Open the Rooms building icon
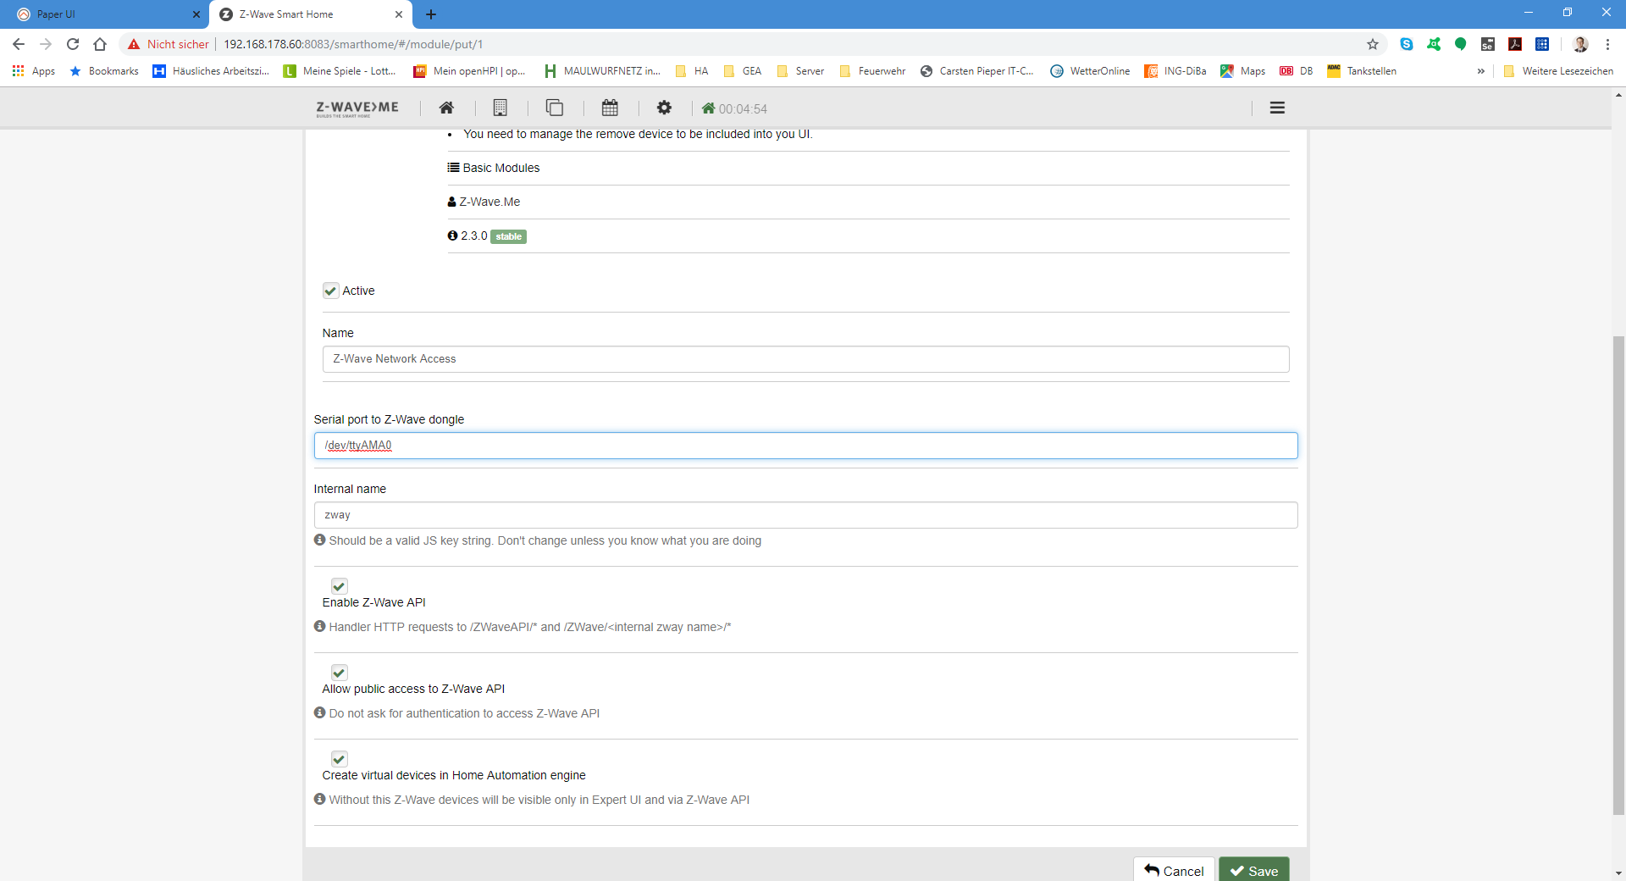 [x=500, y=108]
